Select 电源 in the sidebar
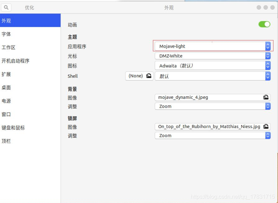Viewport: 278px width, 203px height. point(30,101)
